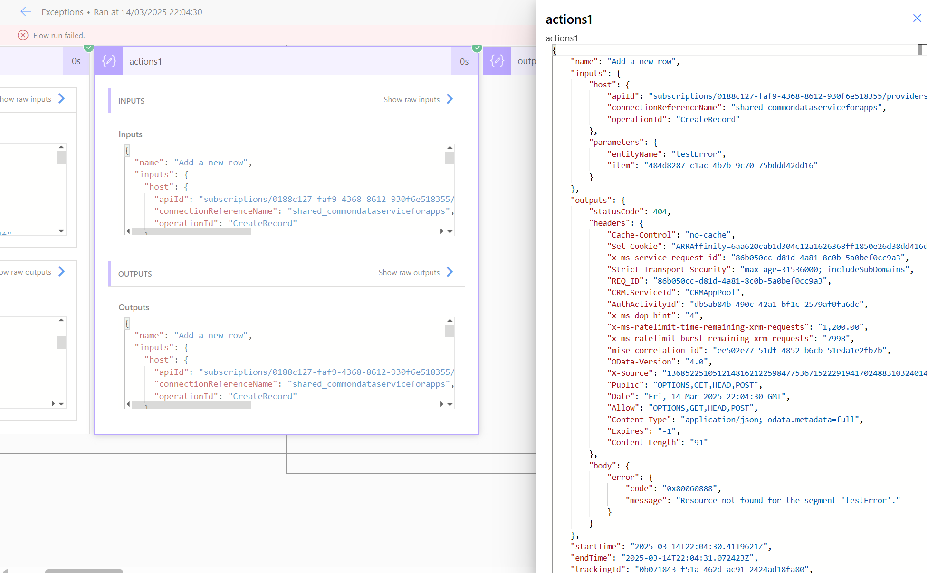
Task: Click arrow next to Show raw outputs
Action: [450, 272]
